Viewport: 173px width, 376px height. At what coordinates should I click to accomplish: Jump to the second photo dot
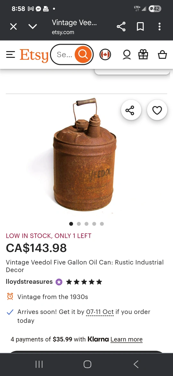(79, 224)
